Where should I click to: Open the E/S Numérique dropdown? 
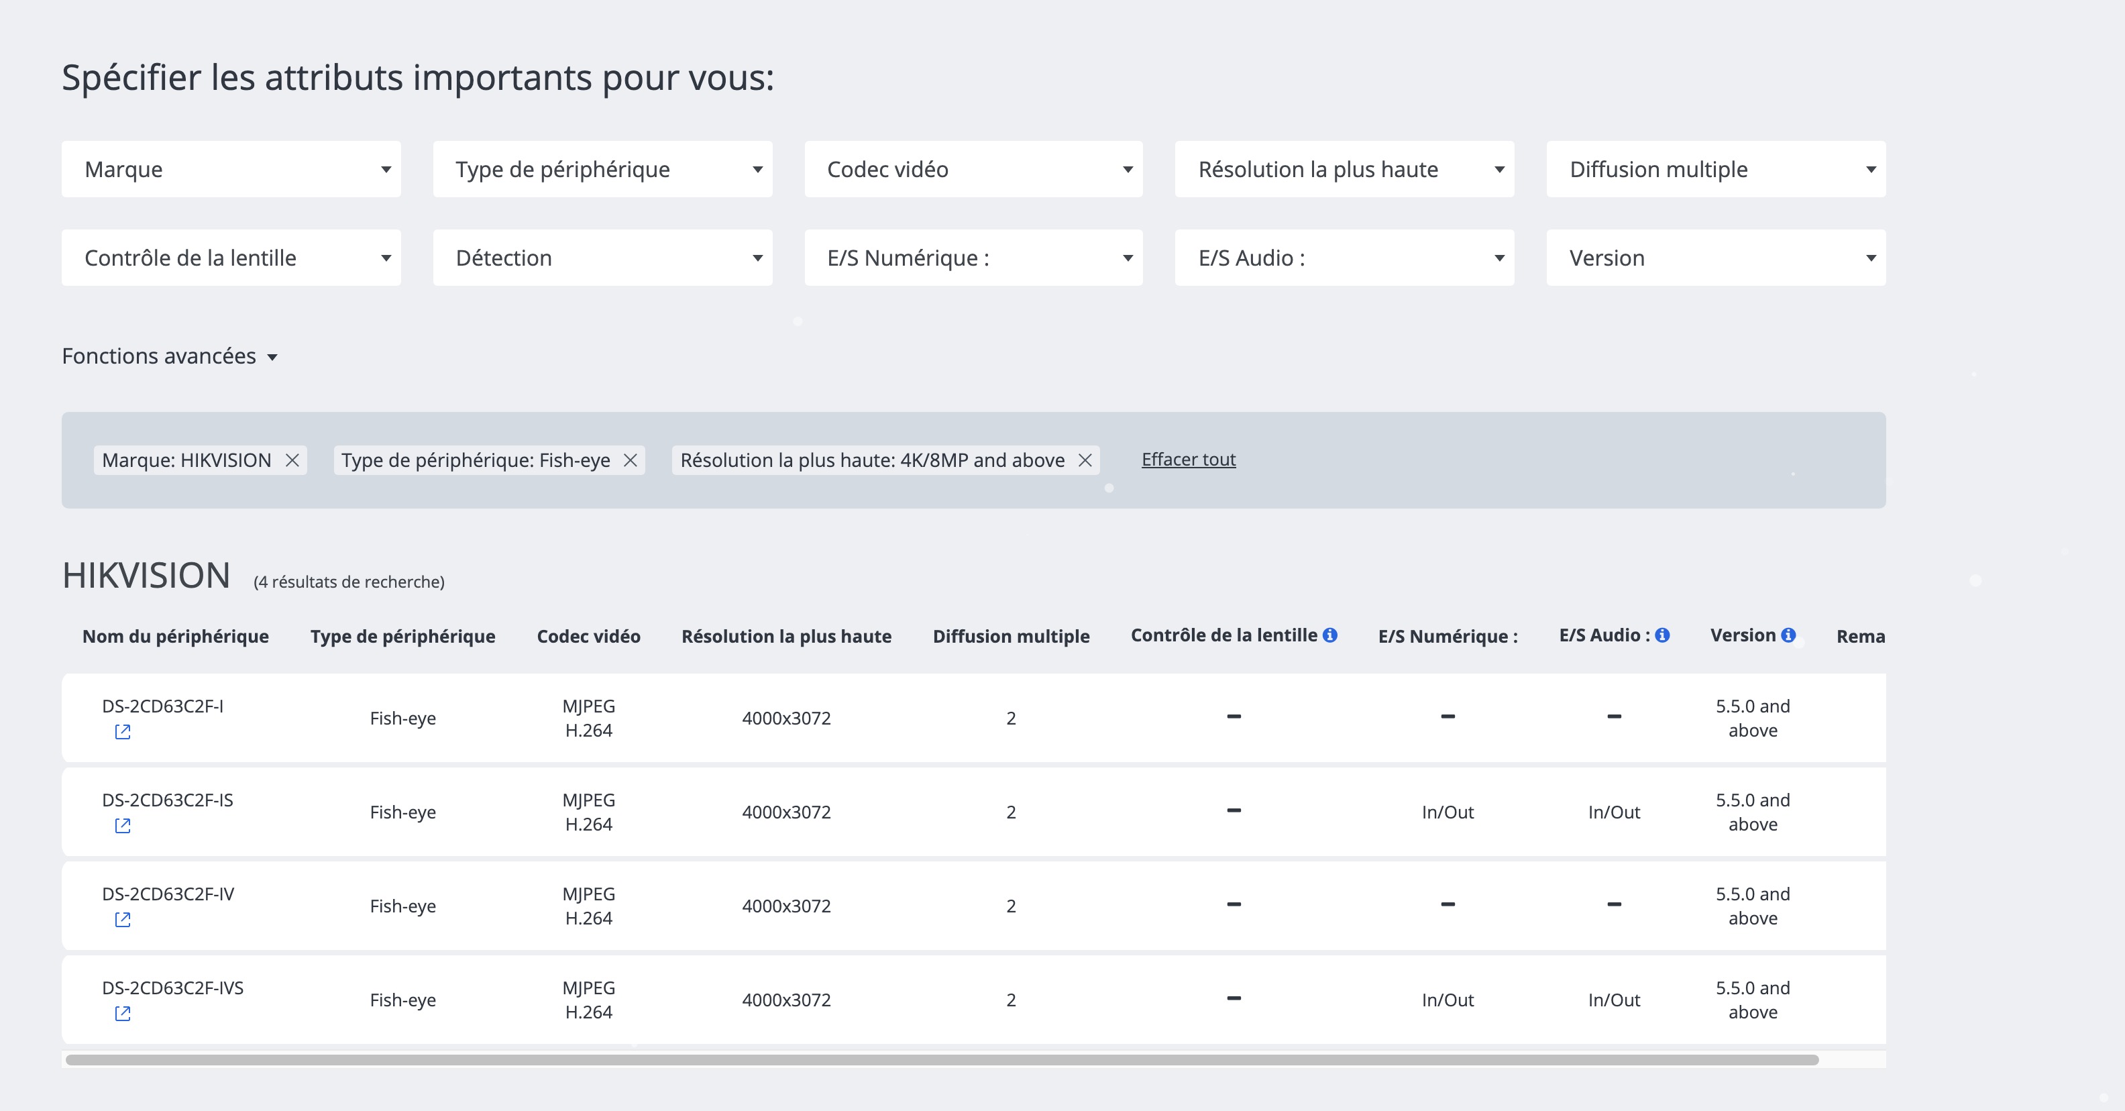point(973,258)
